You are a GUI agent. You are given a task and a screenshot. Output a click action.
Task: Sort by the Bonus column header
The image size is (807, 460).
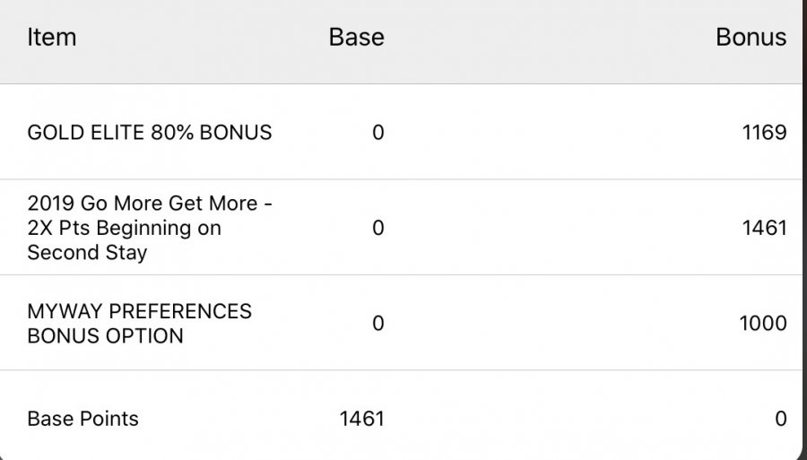pos(751,38)
